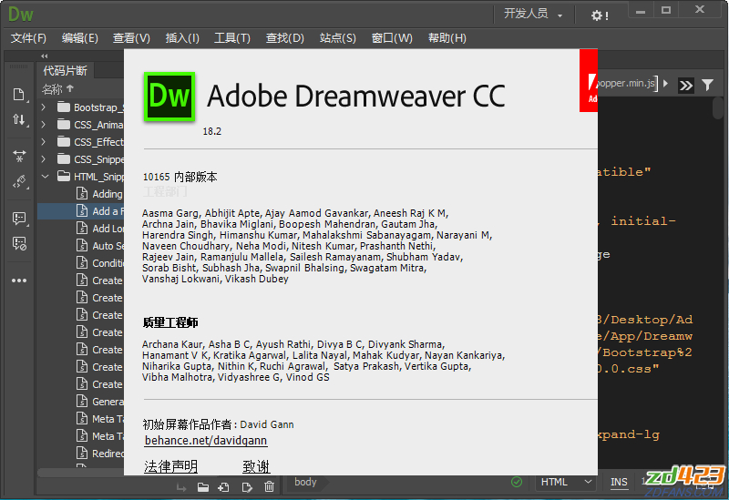Image resolution: width=729 pixels, height=500 pixels.
Task: Open the 法律声明 legal notices link
Action: (170, 466)
